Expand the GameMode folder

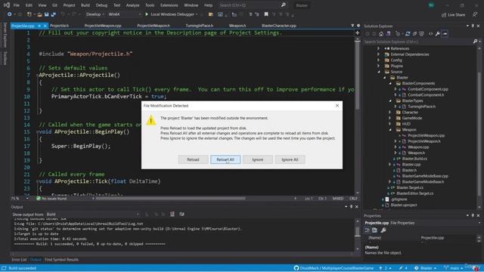[390, 118]
